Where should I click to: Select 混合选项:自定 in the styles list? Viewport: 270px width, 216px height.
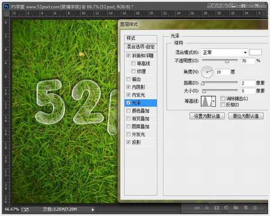[140, 47]
